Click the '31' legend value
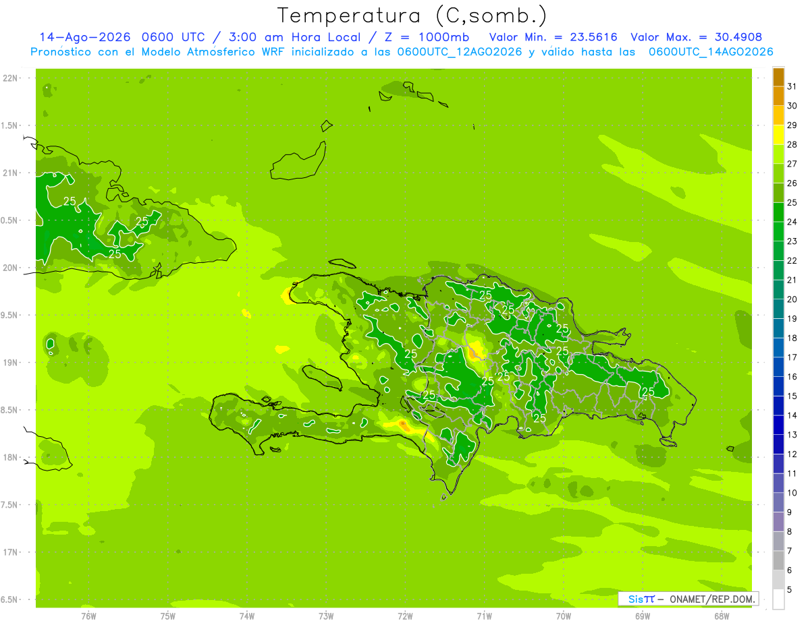 pos(792,86)
